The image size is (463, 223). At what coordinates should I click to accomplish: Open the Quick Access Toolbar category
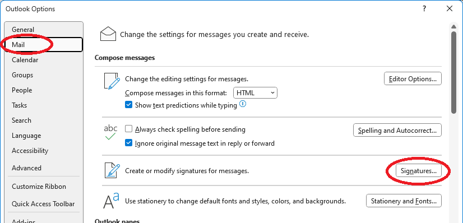44,204
